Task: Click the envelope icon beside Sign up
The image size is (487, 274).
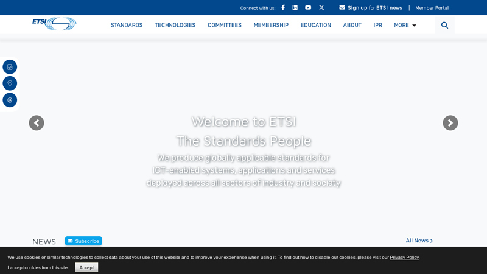Action: (342, 7)
